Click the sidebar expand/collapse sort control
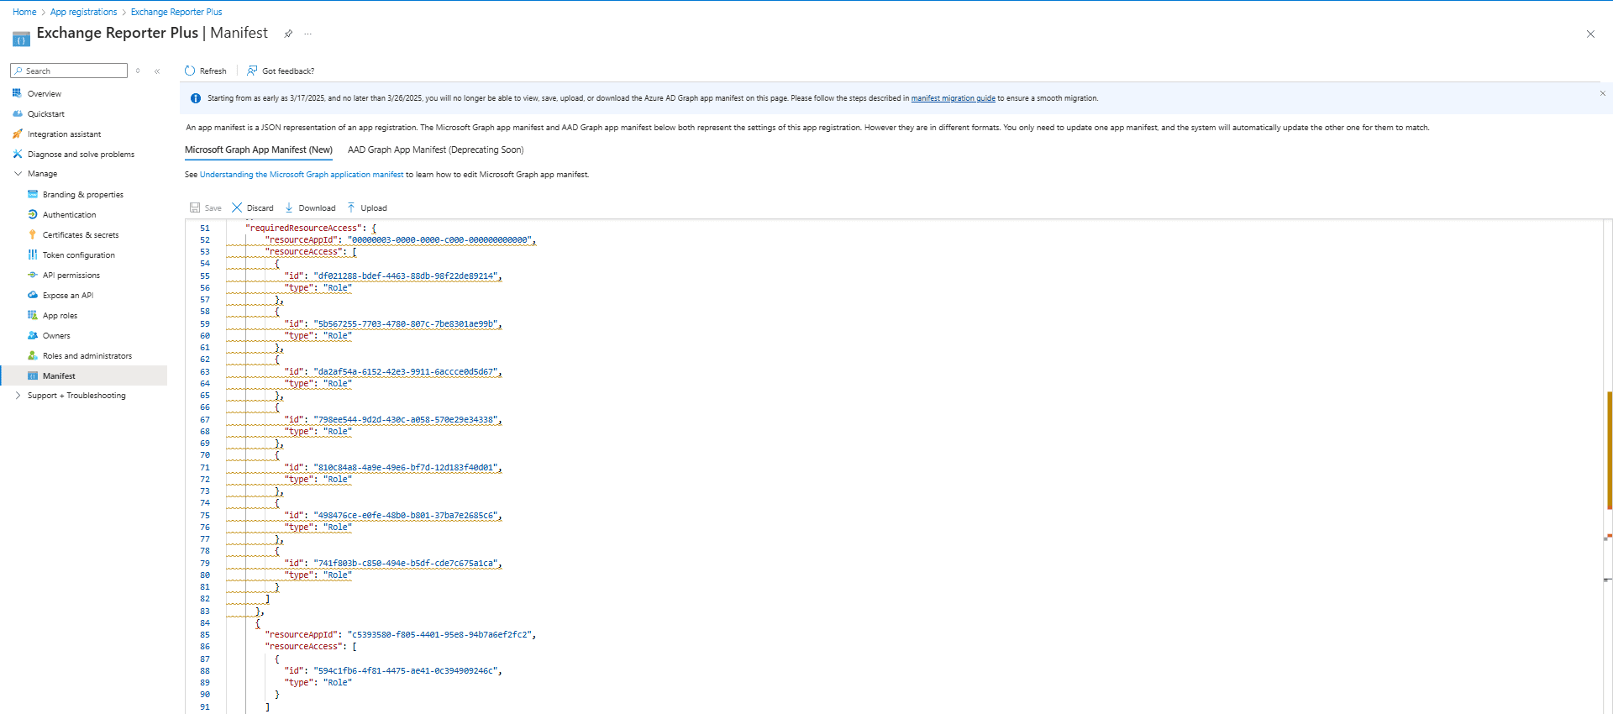This screenshot has height=714, width=1613. click(138, 71)
